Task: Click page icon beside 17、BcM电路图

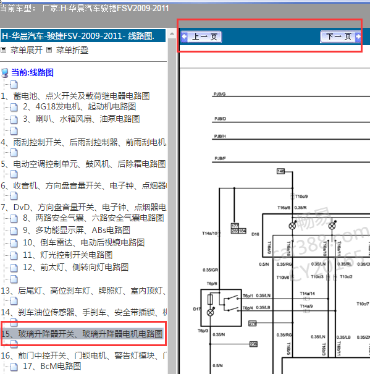Action: coord(14,367)
